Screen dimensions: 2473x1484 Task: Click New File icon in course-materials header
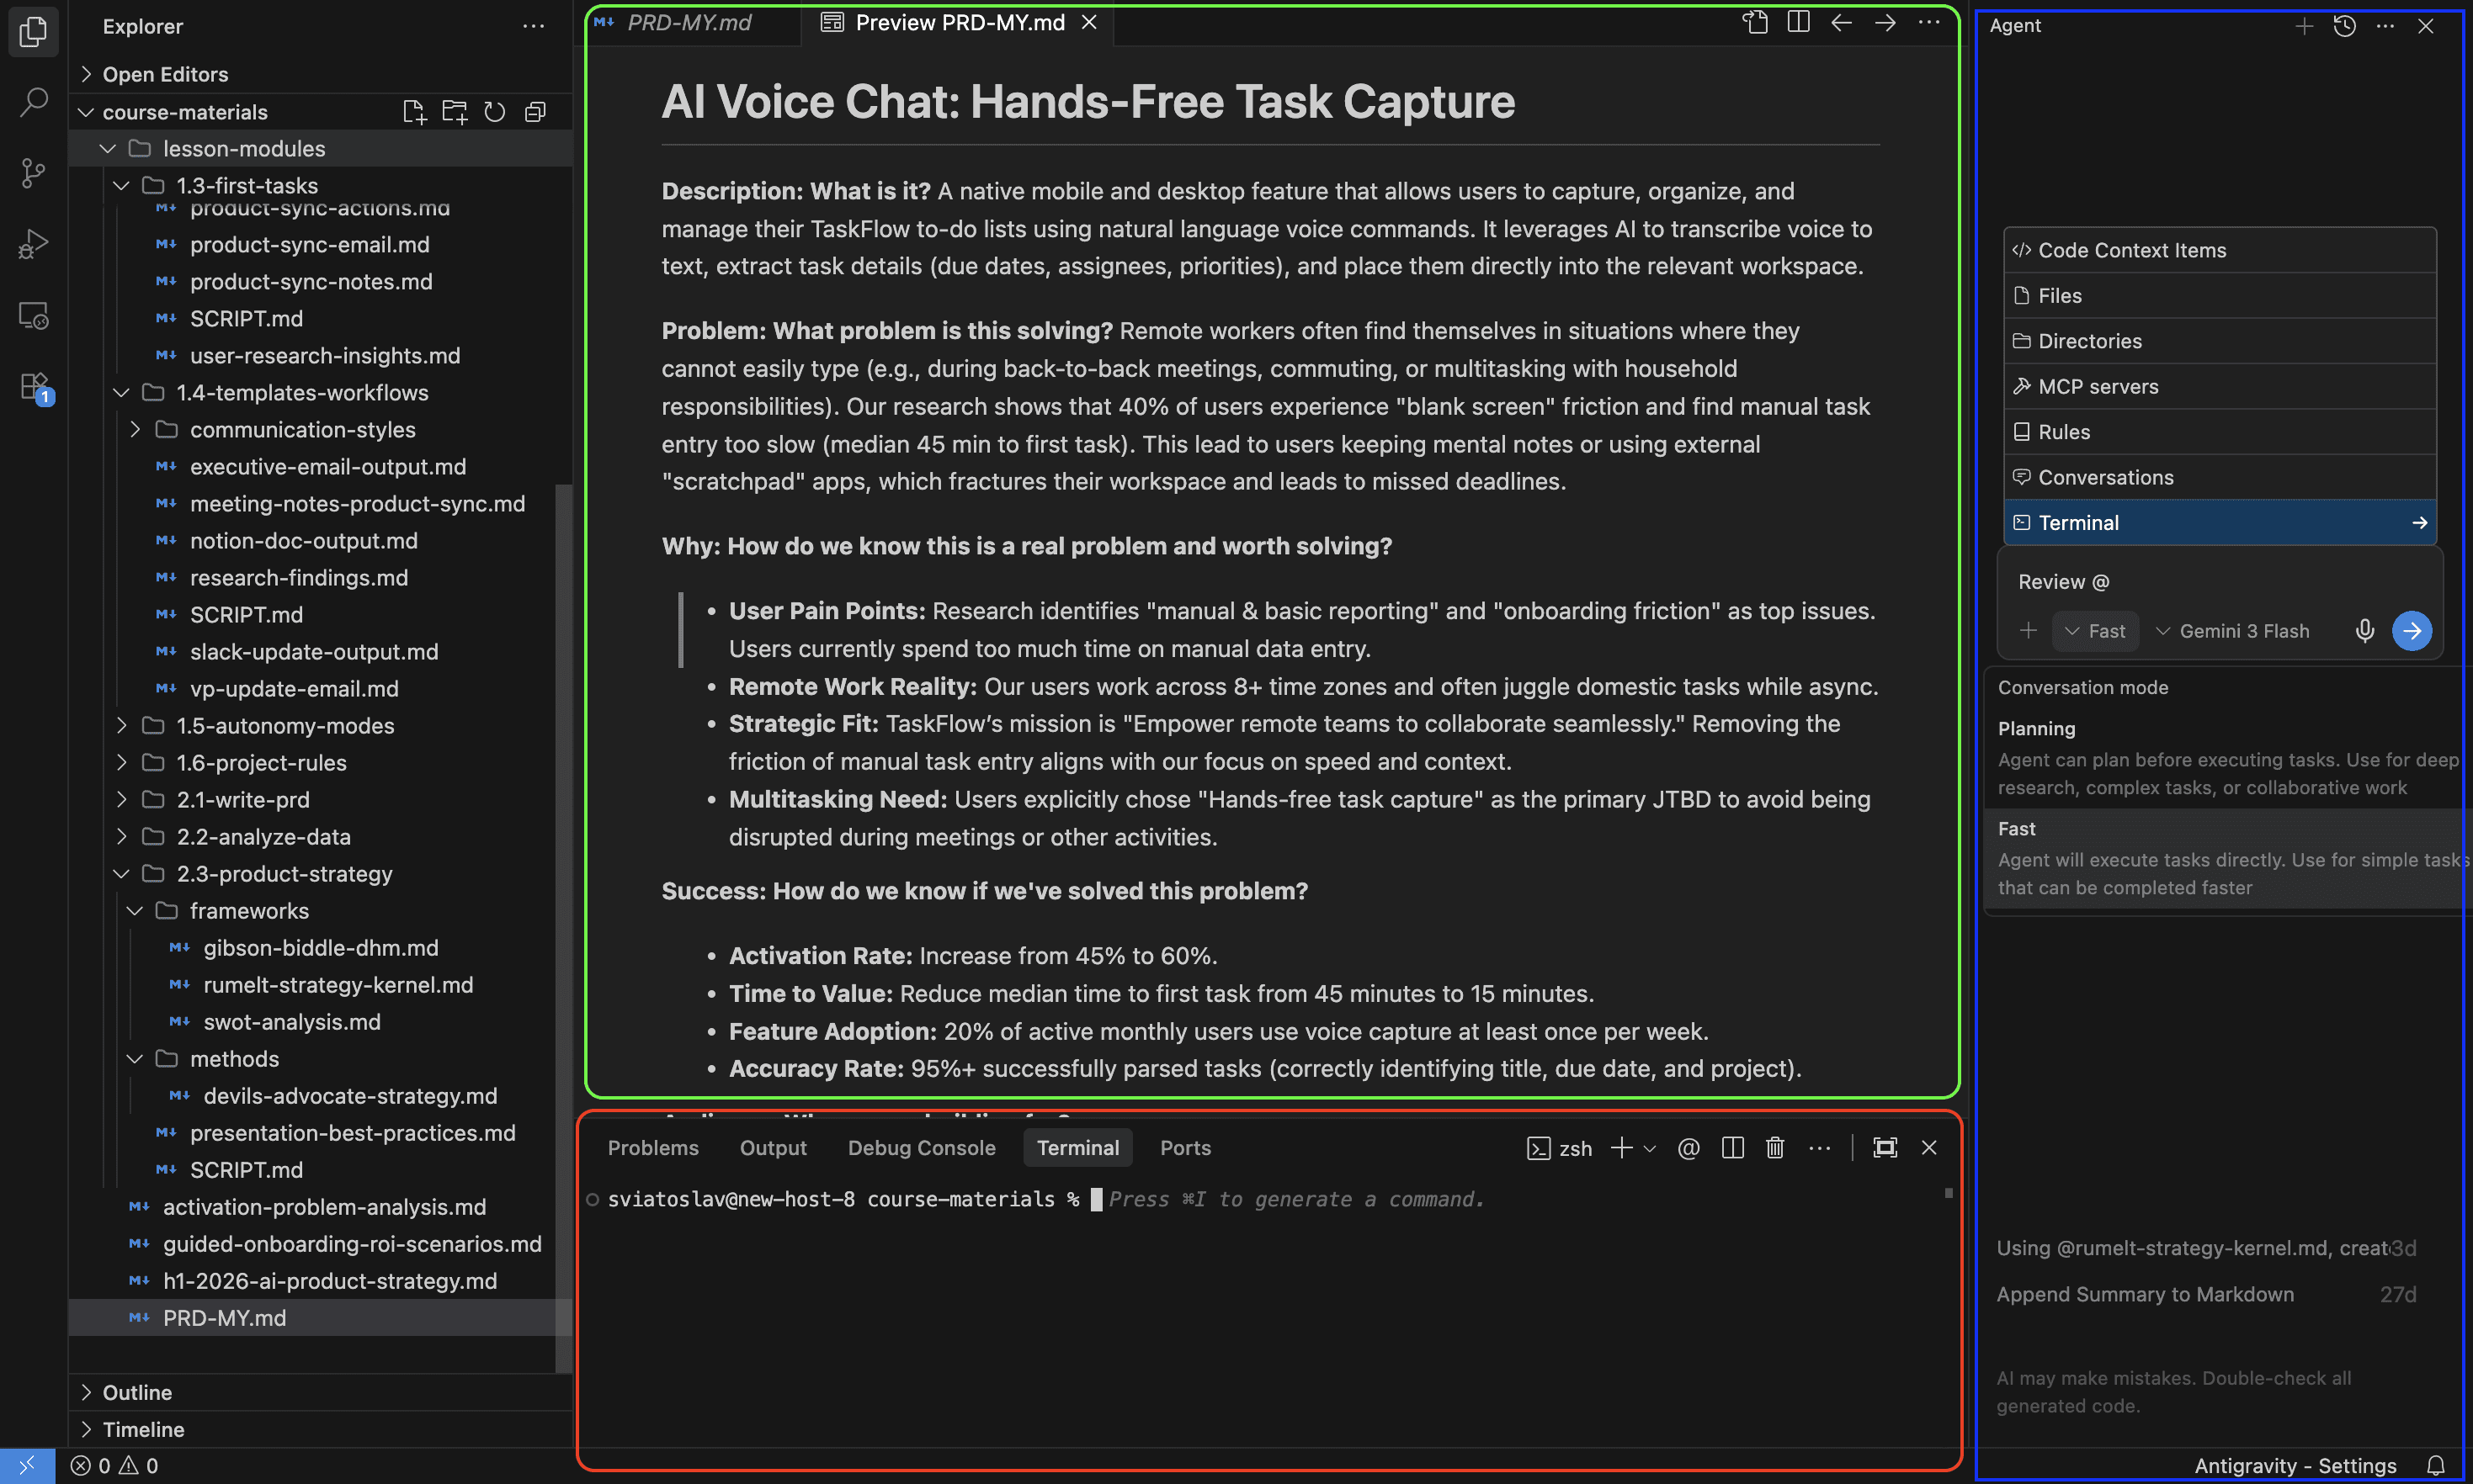point(413,112)
